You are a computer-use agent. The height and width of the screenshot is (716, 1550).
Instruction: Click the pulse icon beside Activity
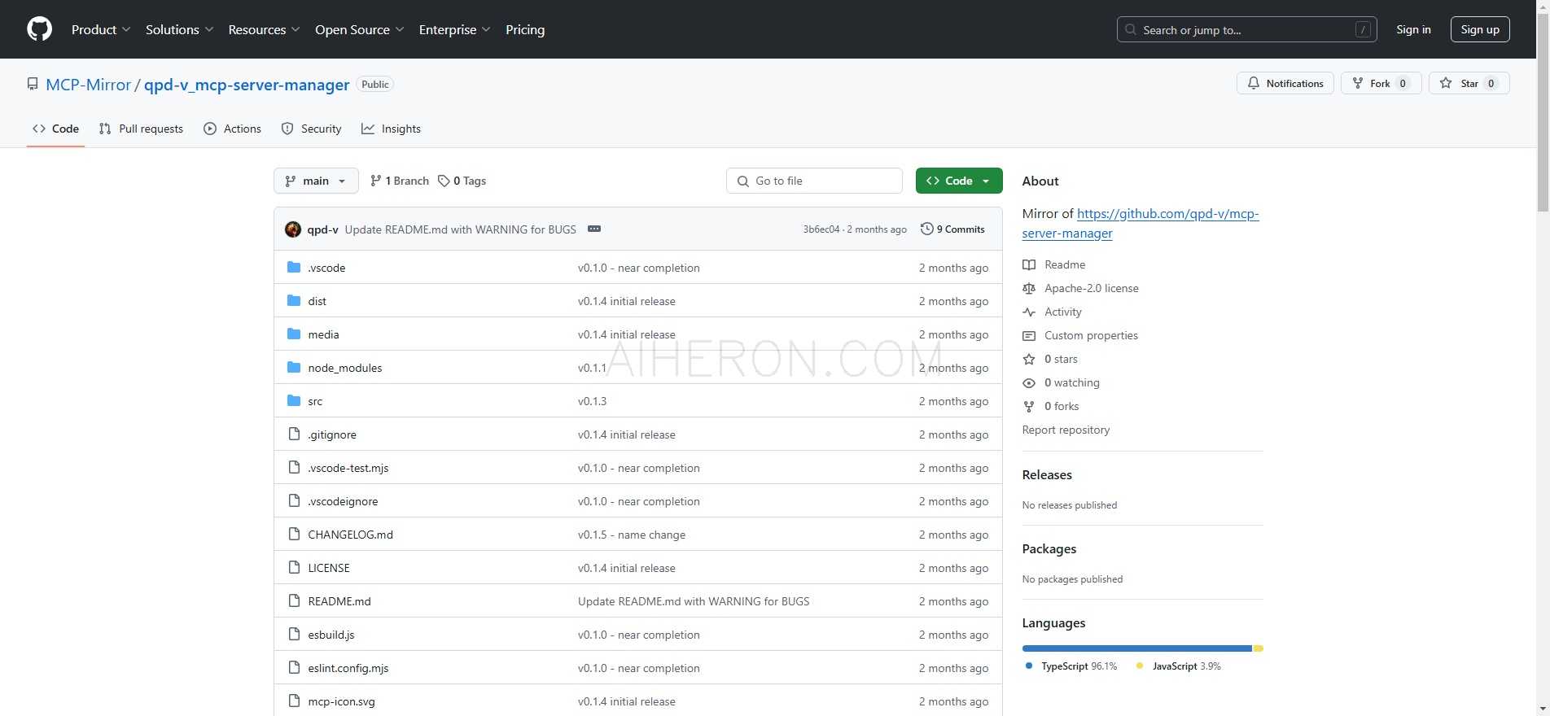click(1029, 312)
